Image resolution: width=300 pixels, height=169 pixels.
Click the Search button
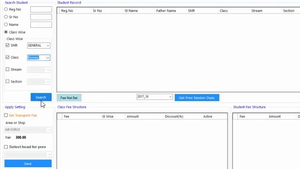click(x=41, y=97)
